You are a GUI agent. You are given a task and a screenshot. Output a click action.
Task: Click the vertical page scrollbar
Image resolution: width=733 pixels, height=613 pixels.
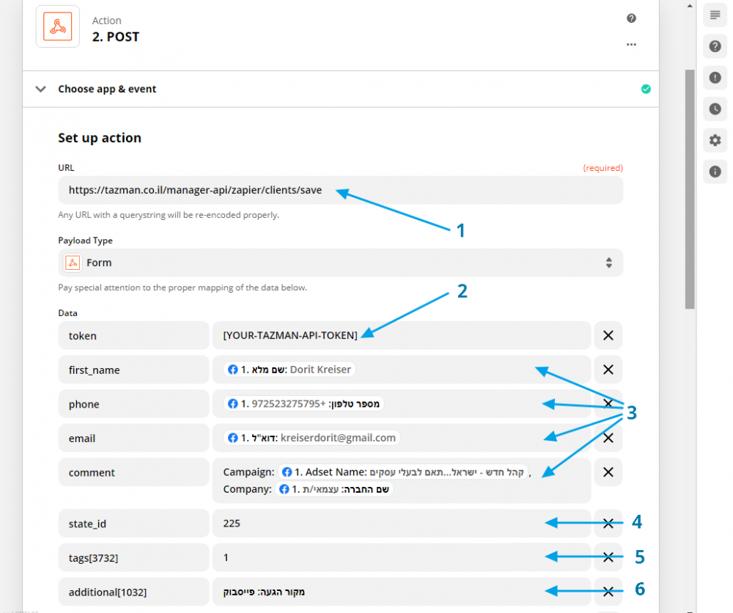coord(690,191)
